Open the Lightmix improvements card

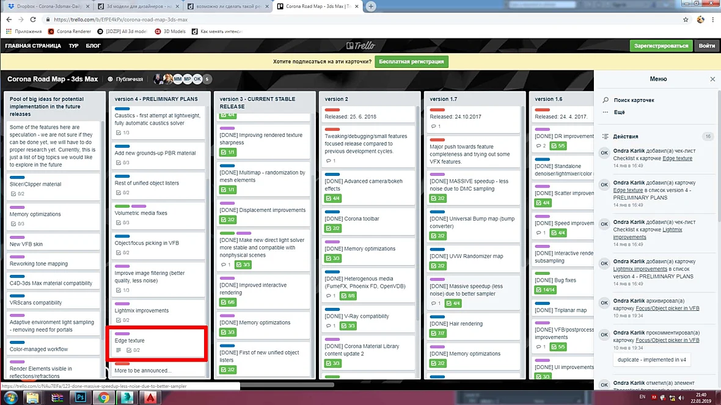point(157,312)
